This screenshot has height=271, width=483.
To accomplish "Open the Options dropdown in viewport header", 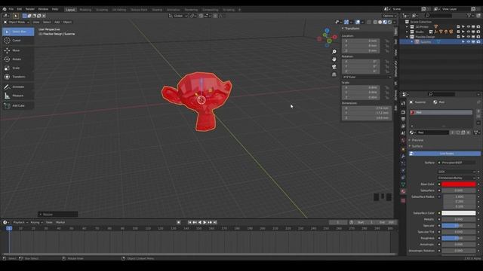I will [x=389, y=16].
